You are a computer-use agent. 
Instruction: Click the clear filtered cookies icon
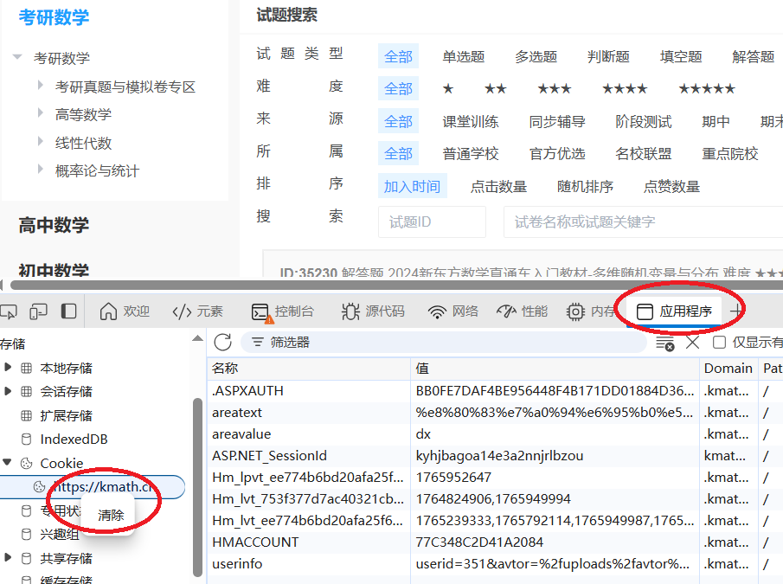click(x=664, y=343)
